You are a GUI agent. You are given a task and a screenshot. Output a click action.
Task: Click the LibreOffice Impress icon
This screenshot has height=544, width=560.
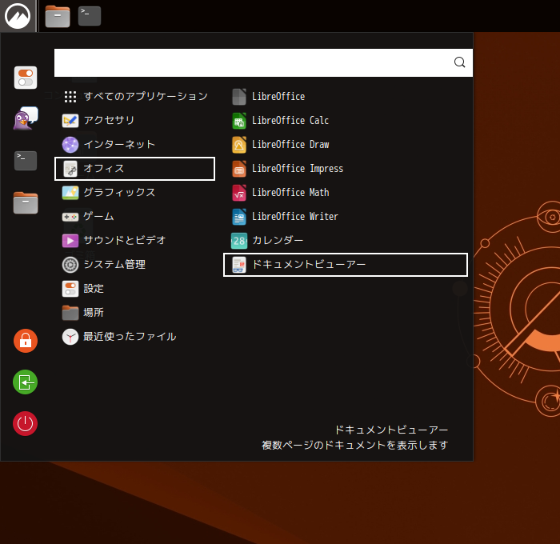(x=239, y=169)
